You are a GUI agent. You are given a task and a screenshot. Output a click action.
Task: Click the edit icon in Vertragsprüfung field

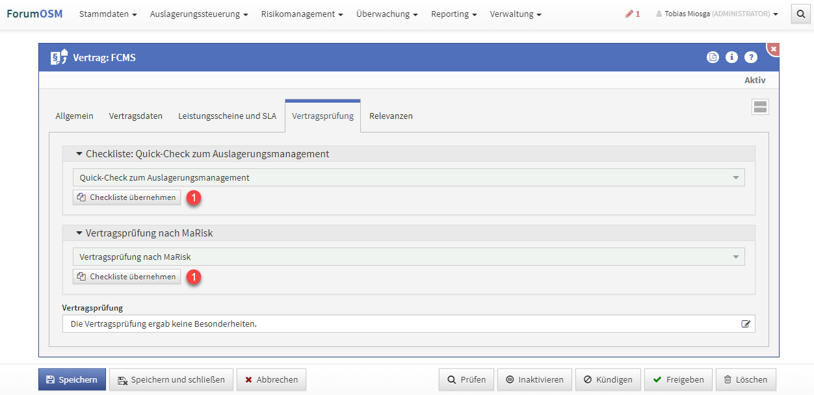pos(746,324)
